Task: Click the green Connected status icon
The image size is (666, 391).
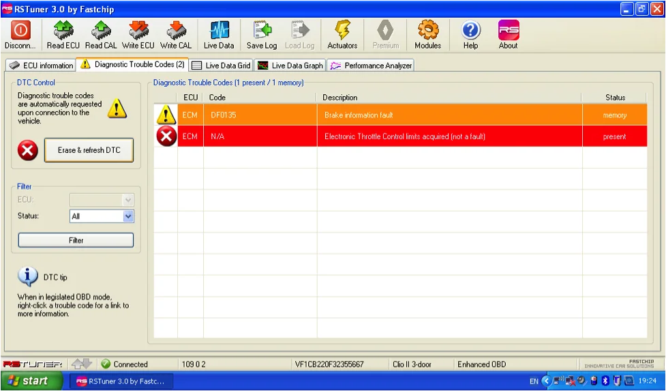Action: [x=106, y=364]
